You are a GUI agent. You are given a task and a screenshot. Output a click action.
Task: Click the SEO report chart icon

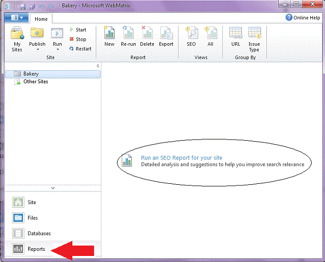click(127, 160)
